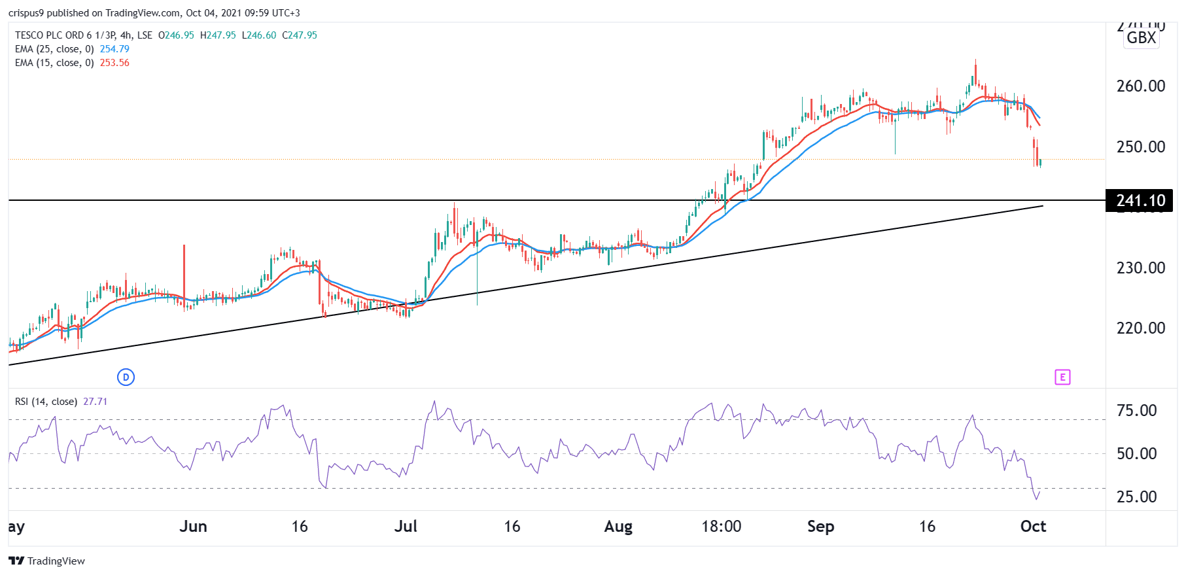Click the closing price C247.95 value
Image resolution: width=1186 pixels, height=575 pixels.
pos(300,35)
